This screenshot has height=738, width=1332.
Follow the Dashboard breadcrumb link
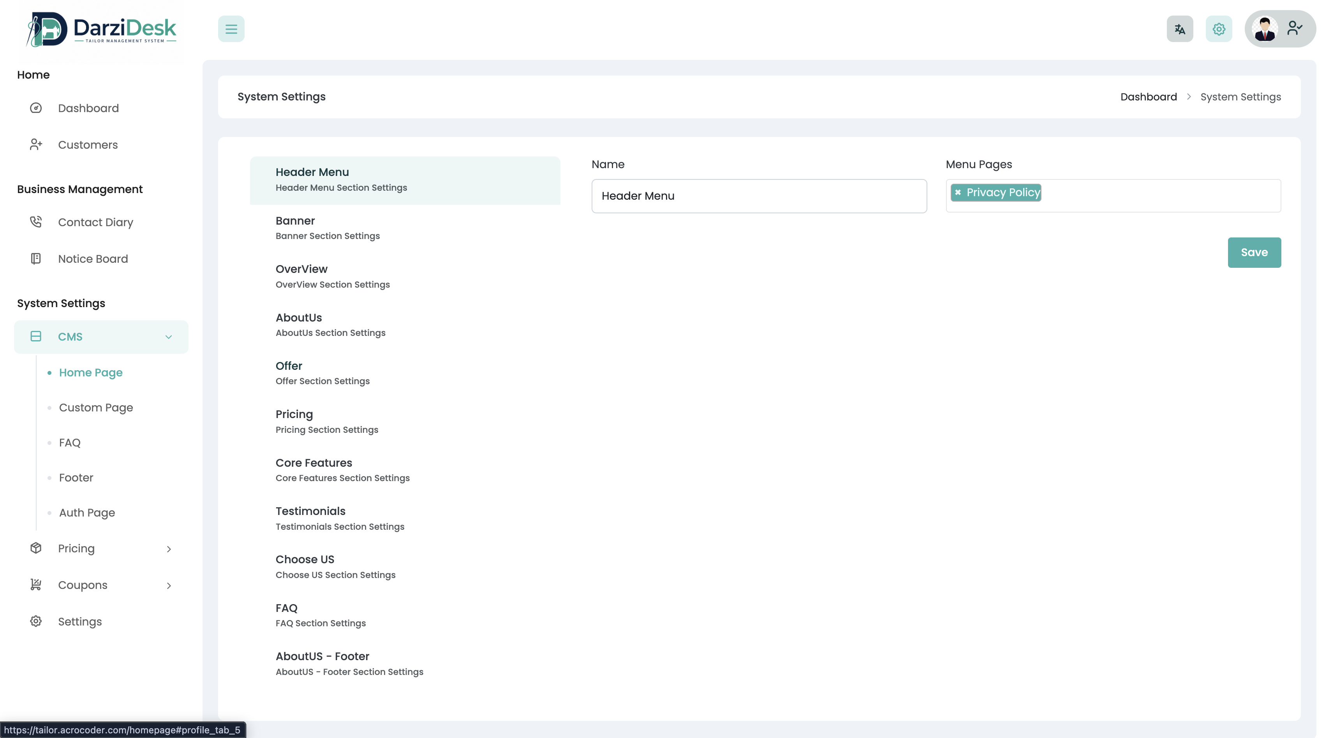click(1148, 97)
